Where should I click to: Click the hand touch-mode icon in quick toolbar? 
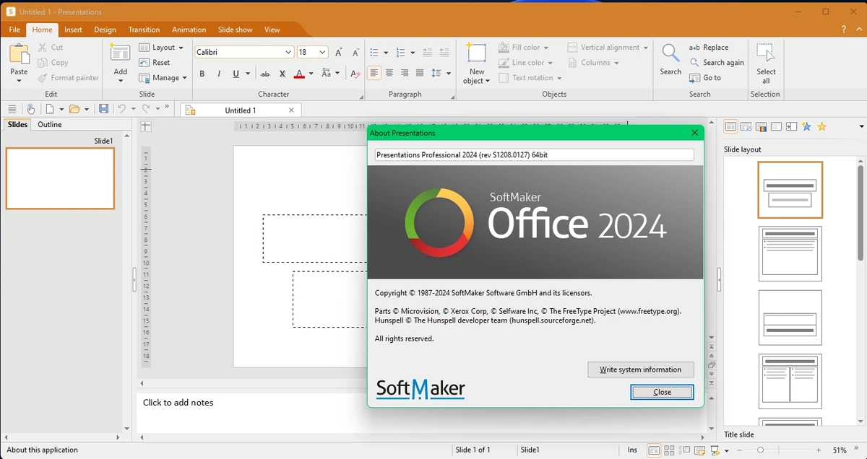click(x=30, y=109)
